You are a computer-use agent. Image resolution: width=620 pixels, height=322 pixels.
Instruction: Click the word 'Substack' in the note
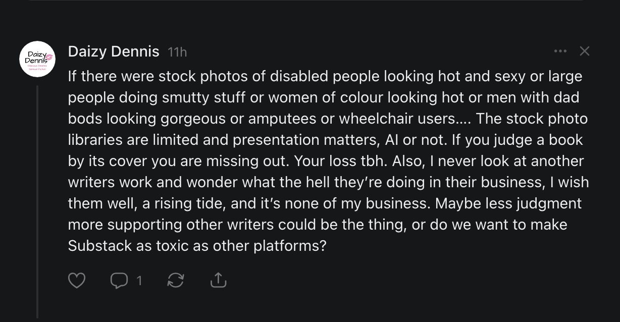pyautogui.click(x=91, y=246)
